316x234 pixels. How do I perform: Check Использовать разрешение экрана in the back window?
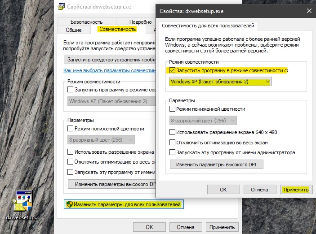[70, 152]
